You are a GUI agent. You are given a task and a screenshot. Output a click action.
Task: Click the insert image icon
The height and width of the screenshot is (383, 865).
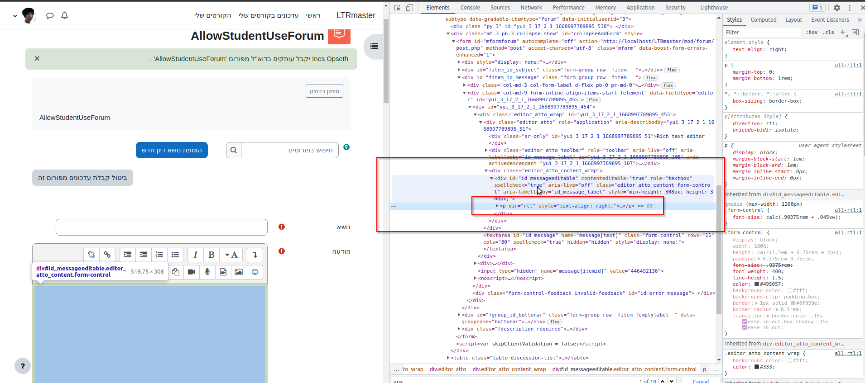tap(239, 272)
